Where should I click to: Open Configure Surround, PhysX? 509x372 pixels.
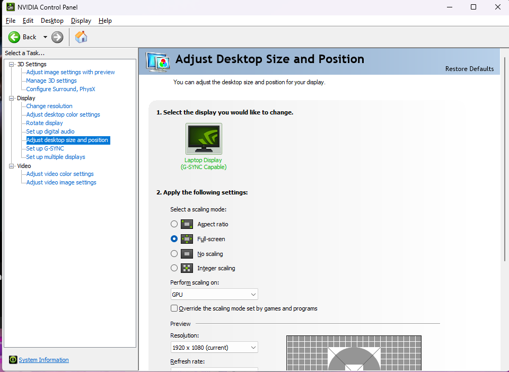[x=60, y=89]
